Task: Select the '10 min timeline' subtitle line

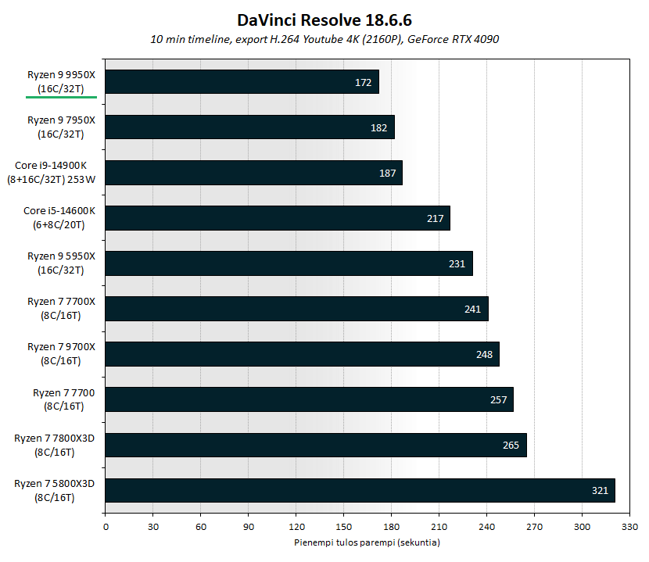Action: [x=324, y=39]
